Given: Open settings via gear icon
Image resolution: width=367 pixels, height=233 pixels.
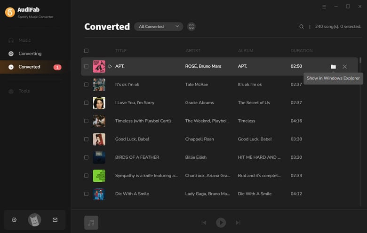Looking at the screenshot, I should [x=14, y=220].
